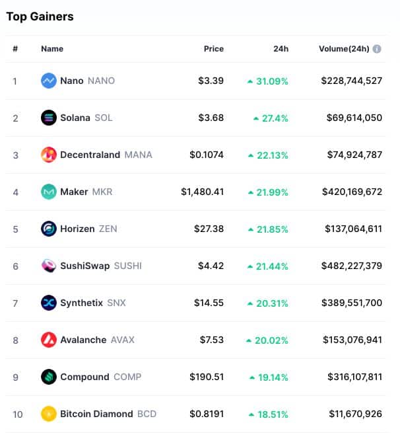The height and width of the screenshot is (433, 400).
Task: Sort table by the 24h column header
Action: click(281, 49)
